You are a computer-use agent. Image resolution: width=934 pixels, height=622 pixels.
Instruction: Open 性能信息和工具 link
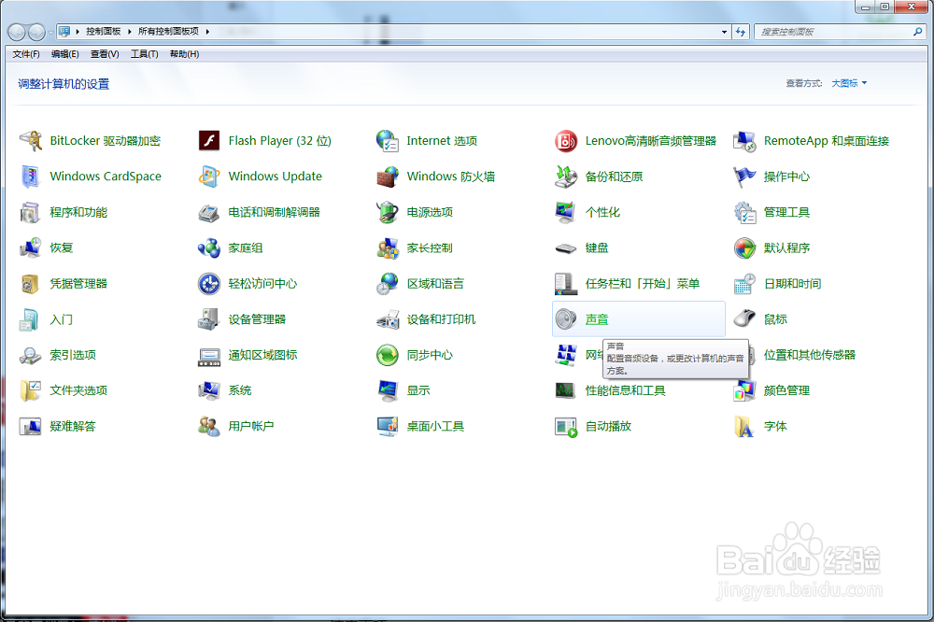pyautogui.click(x=626, y=390)
